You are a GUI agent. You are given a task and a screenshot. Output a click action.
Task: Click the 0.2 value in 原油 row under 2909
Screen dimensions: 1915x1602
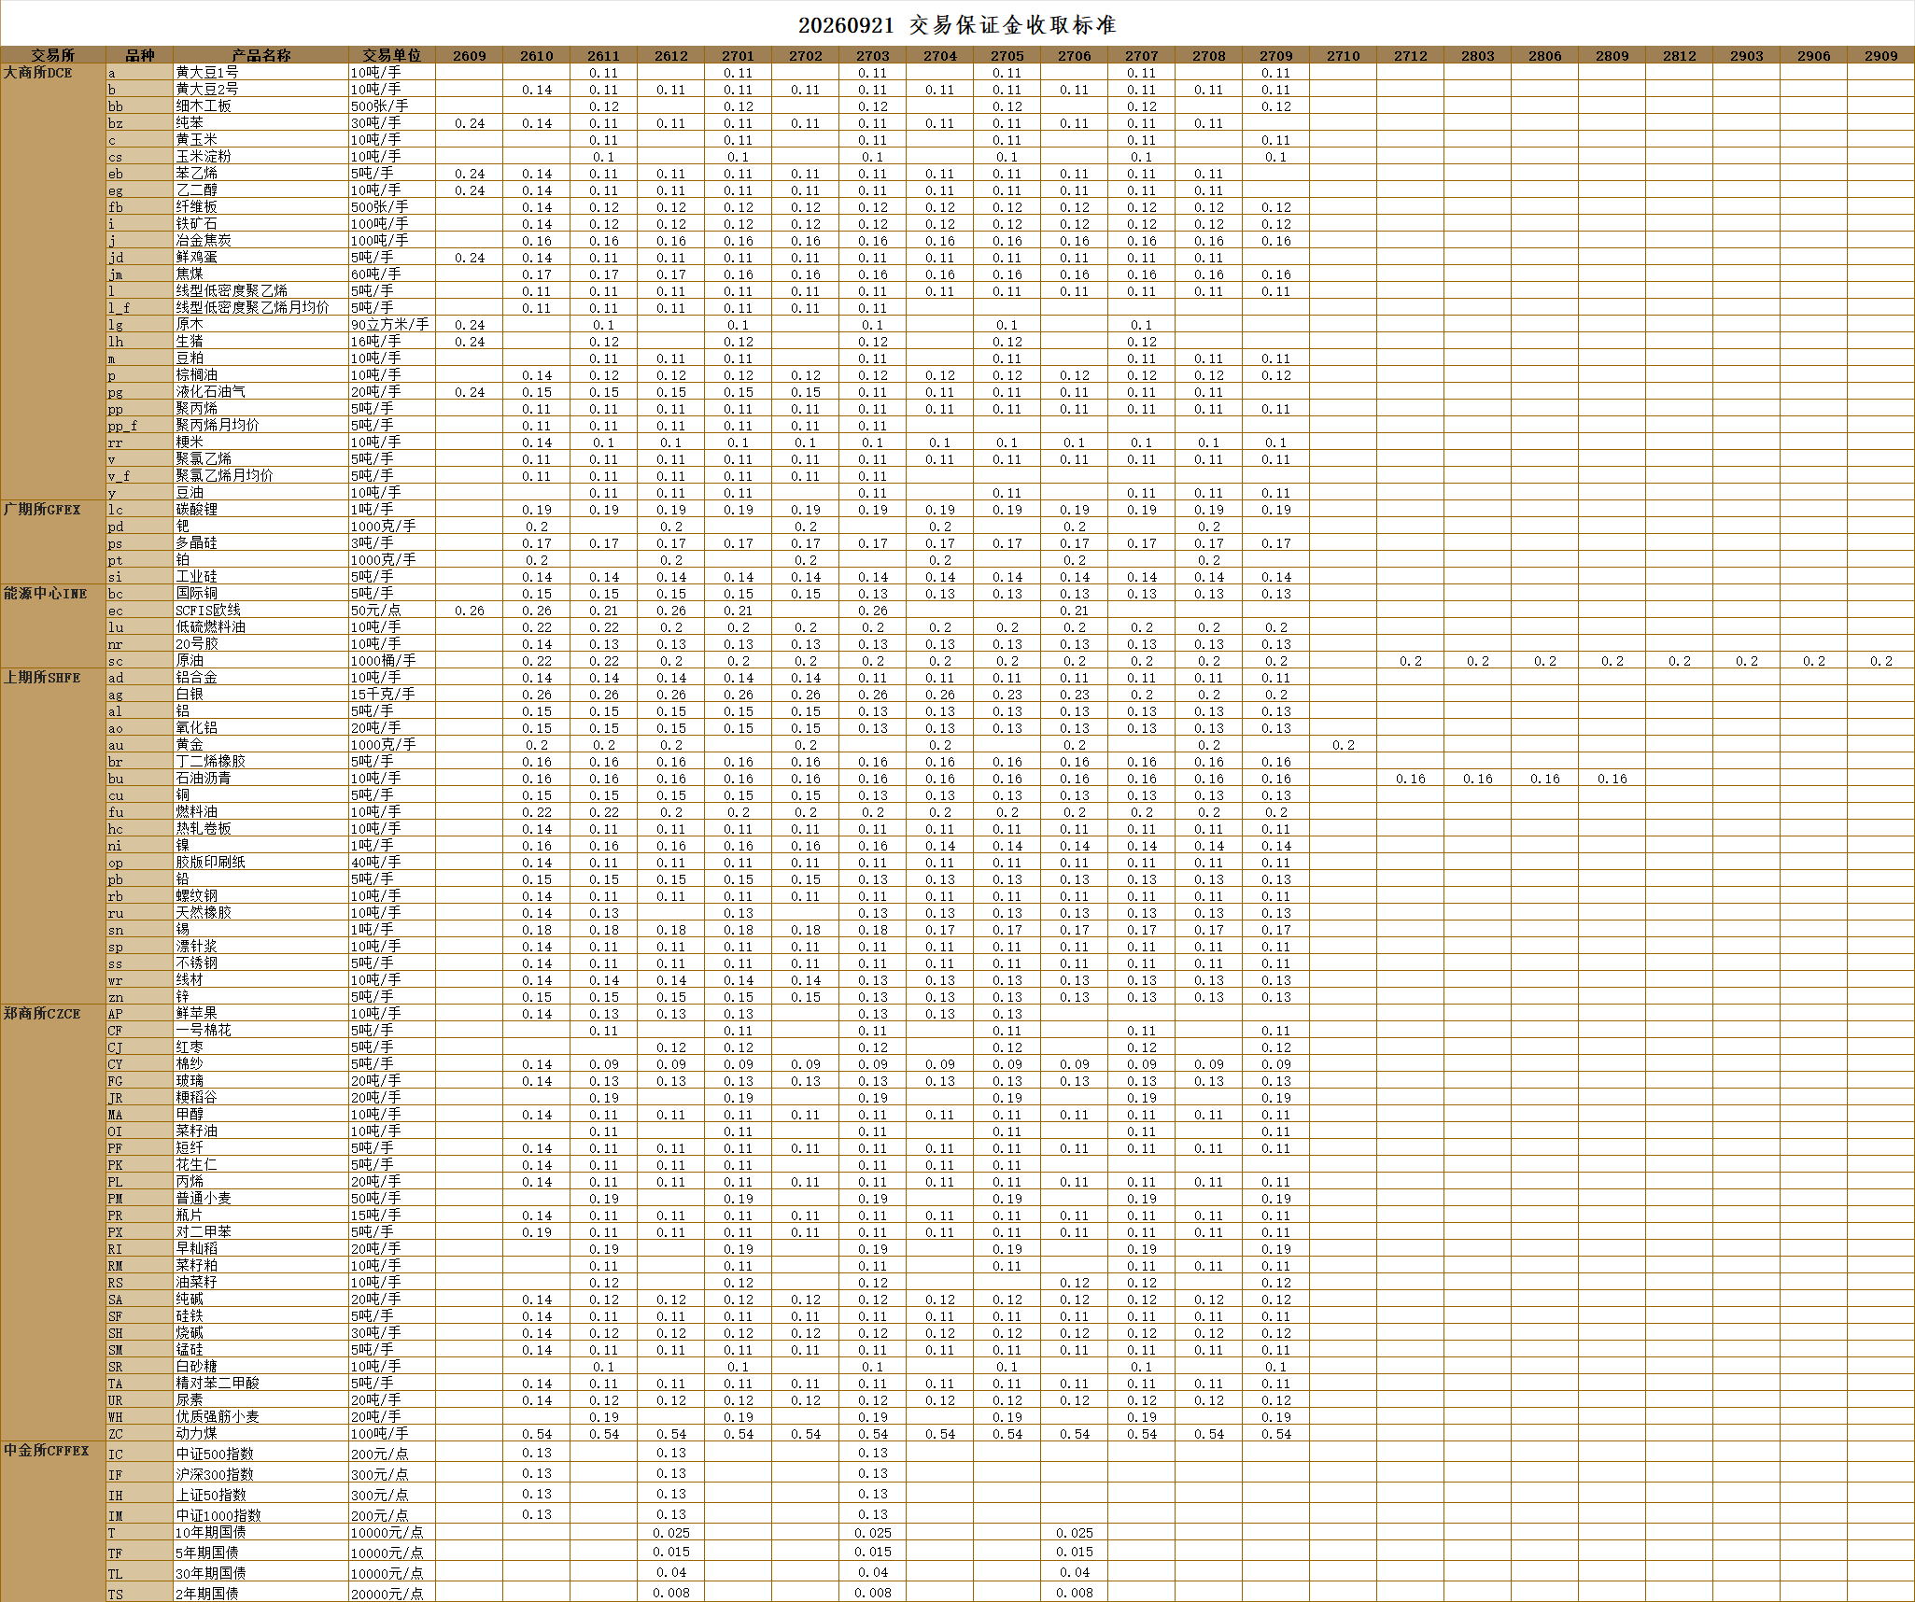click(1881, 661)
